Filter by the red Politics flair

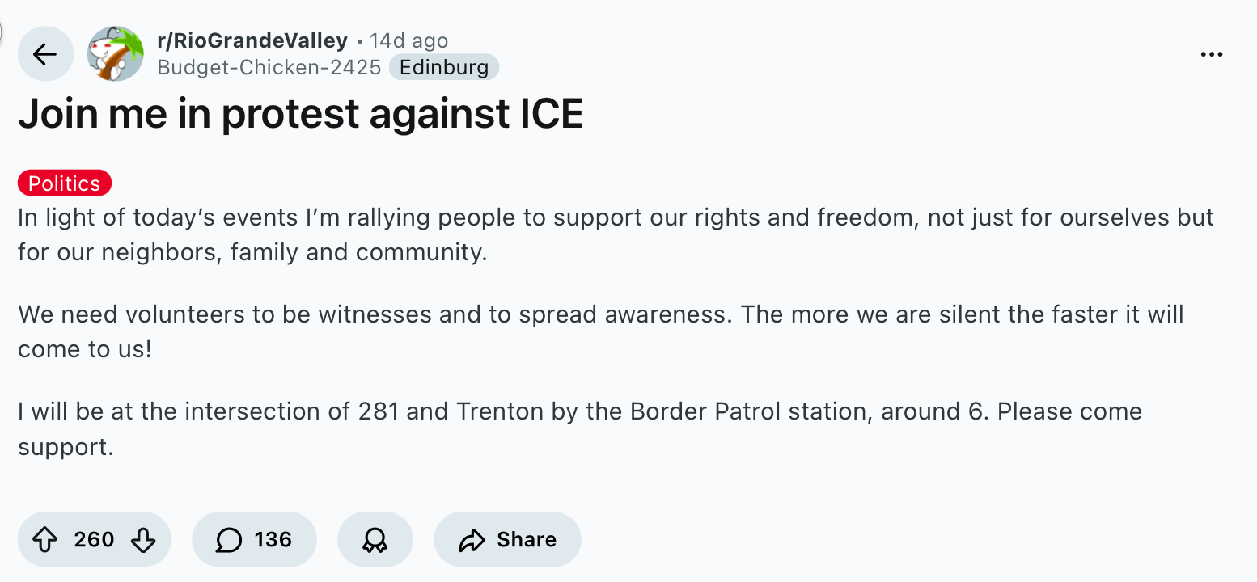coord(65,183)
